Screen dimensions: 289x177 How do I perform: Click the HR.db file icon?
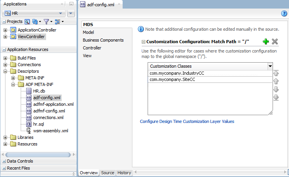[x=29, y=91]
